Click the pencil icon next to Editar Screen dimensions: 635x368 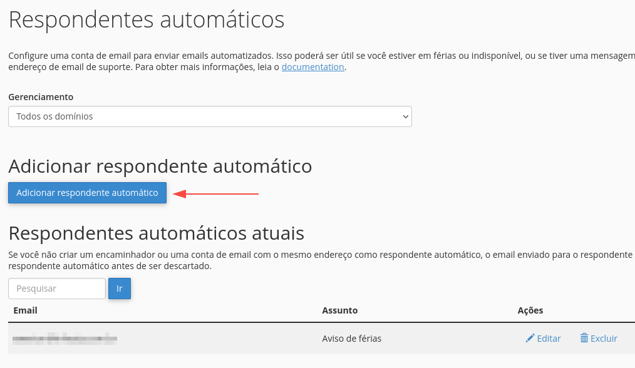[530, 338]
